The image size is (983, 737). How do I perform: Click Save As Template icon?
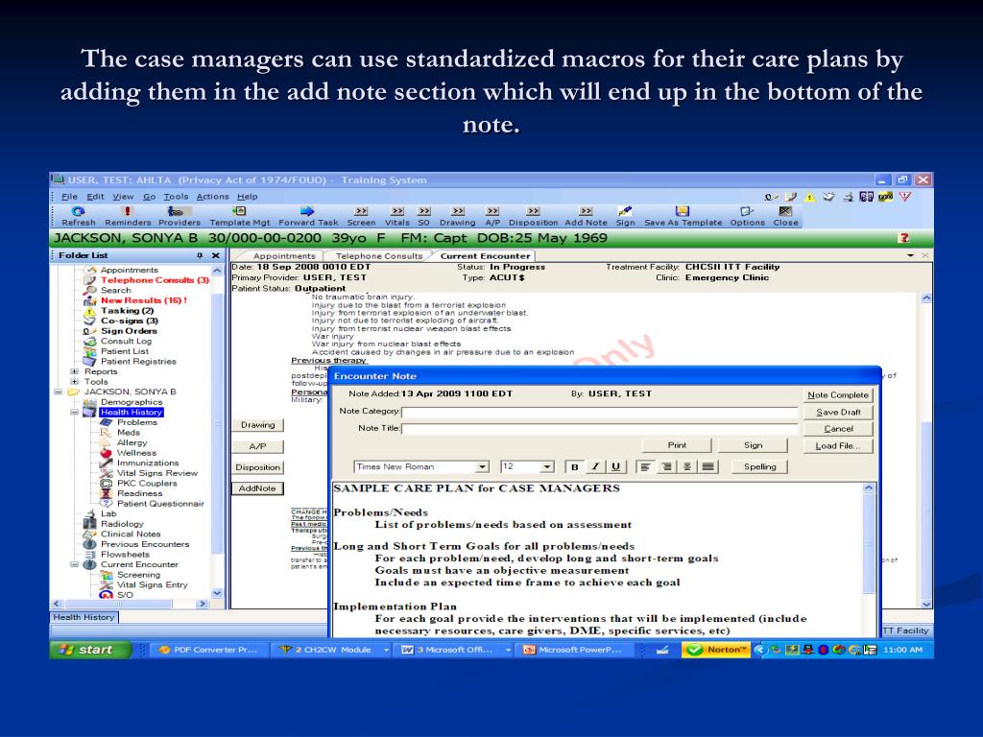tap(683, 216)
